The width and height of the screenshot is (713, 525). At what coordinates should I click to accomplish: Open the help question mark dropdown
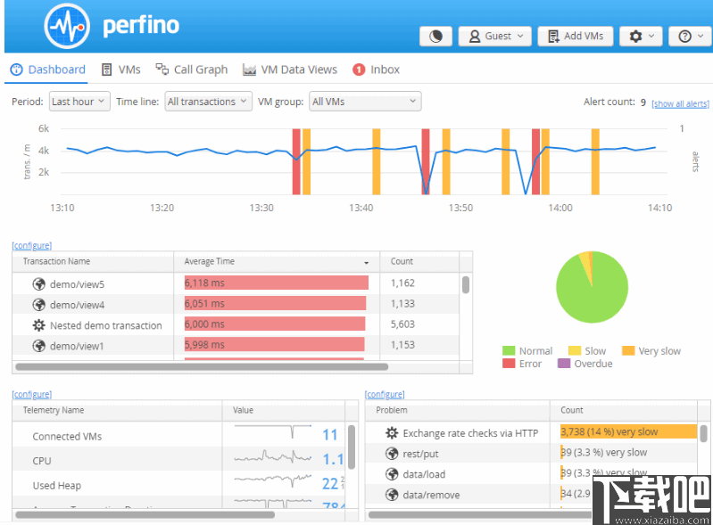coord(691,36)
